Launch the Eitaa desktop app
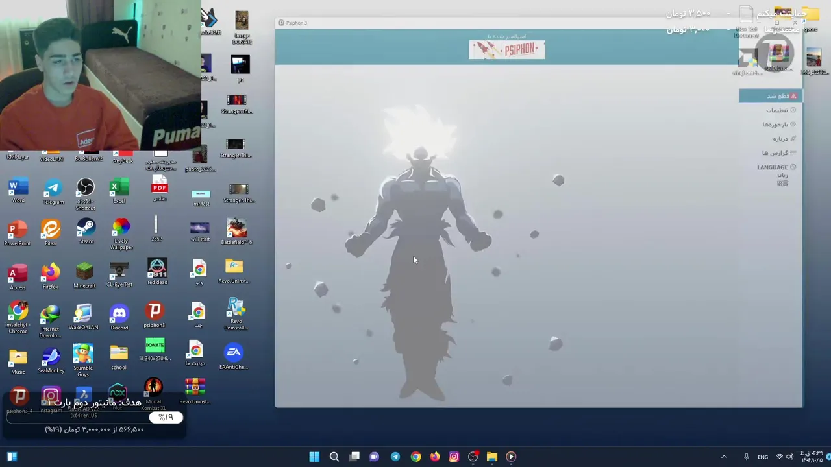831x467 pixels. coord(50,233)
